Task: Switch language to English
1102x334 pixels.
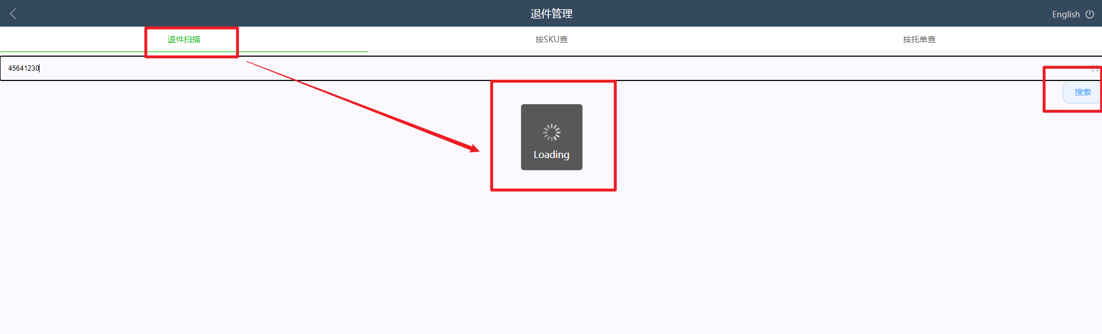Action: coord(1065,14)
